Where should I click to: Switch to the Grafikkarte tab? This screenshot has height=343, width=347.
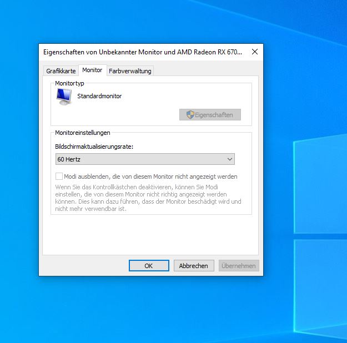coord(61,71)
